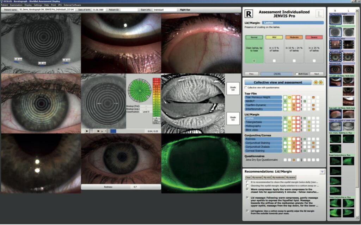Open the Help menu
Screen dimensions: 361x225
pos(46,5)
